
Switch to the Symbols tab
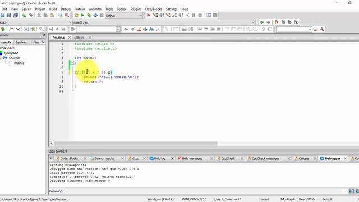21,42
